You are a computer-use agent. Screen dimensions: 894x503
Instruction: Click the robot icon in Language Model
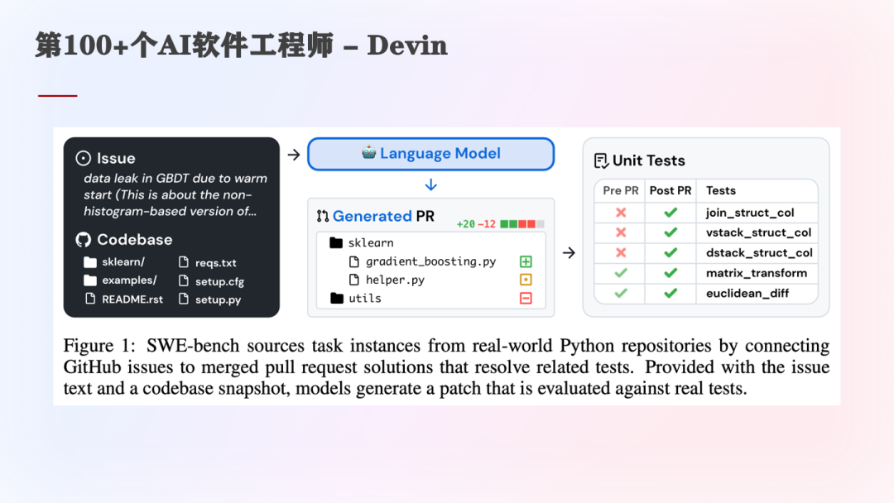click(369, 153)
